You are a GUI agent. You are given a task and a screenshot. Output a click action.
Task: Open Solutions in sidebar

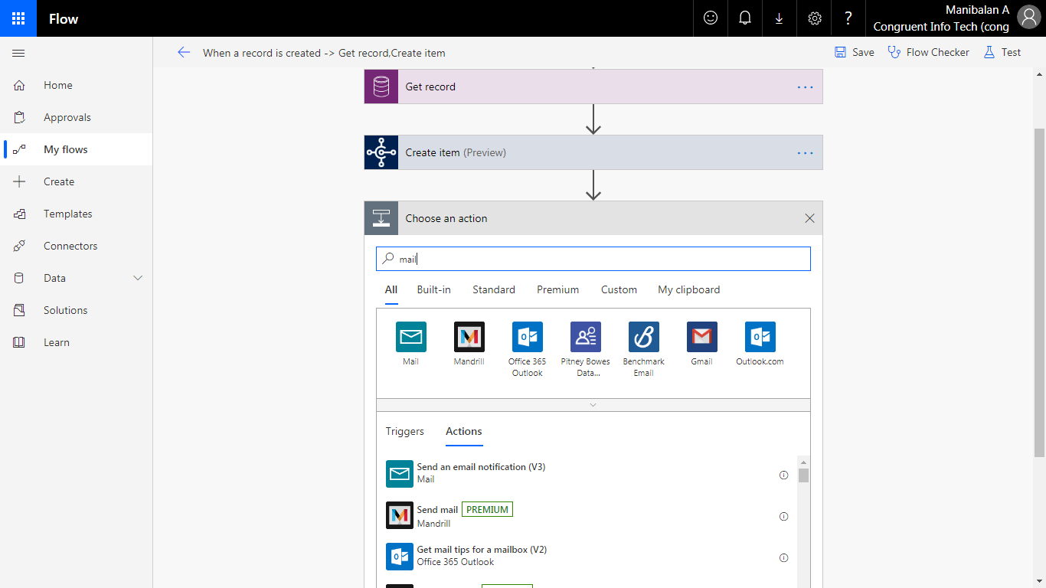point(77,310)
